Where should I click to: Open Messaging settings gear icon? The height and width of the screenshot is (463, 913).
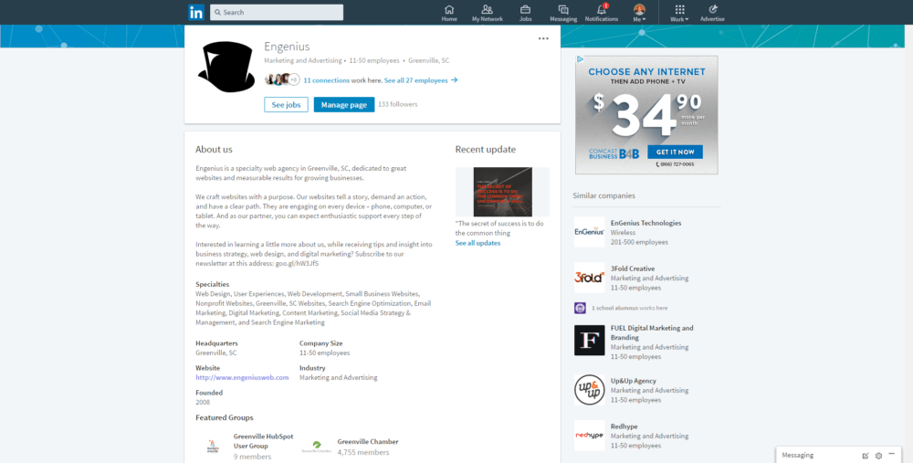point(878,456)
